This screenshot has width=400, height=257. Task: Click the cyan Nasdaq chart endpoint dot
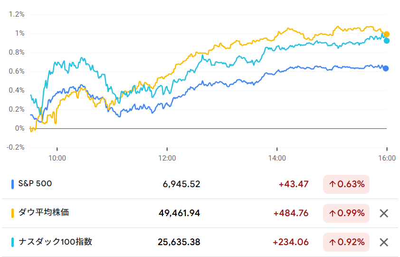pos(387,41)
